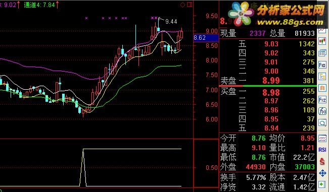Image resolution: width=329 pixels, height=192 pixels.
Task: Click the green arrow exit icon
Action: 322,184
